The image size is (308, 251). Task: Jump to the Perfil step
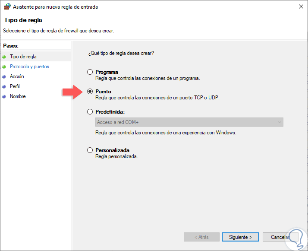15,86
